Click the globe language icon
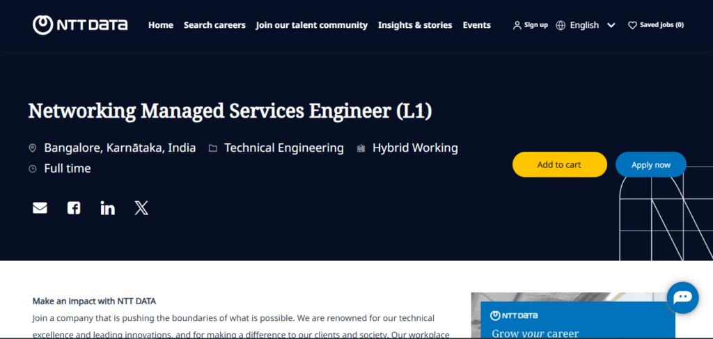This screenshot has height=339, width=713. tap(561, 26)
